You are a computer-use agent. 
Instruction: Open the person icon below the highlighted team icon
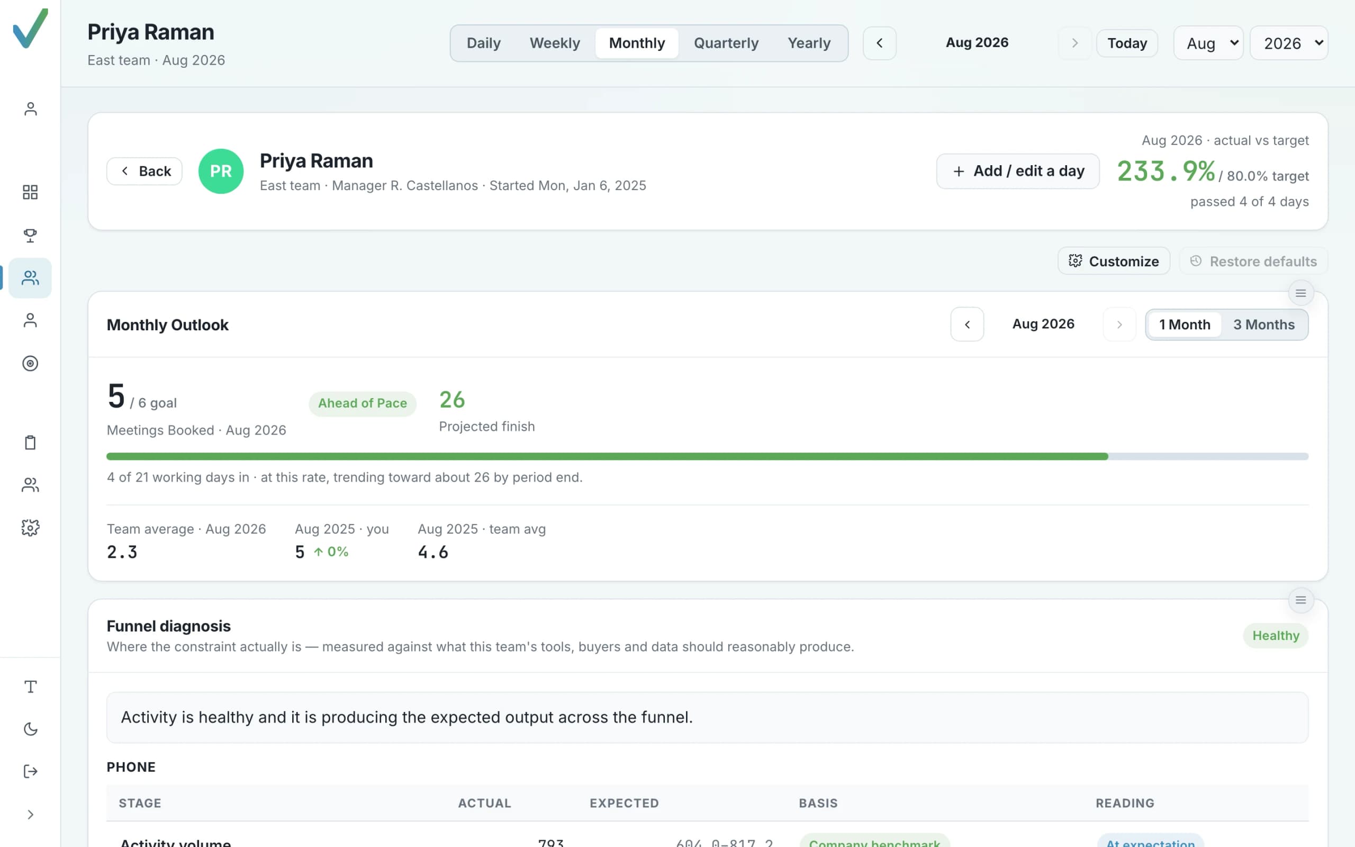tap(30, 320)
